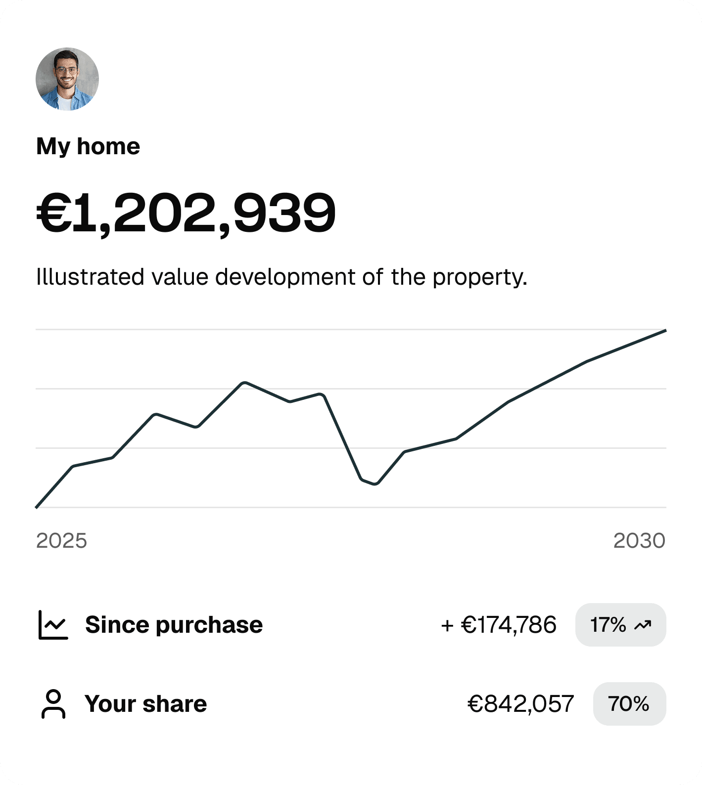
Task: Click the topmost chart gridline
Action: click(x=351, y=328)
